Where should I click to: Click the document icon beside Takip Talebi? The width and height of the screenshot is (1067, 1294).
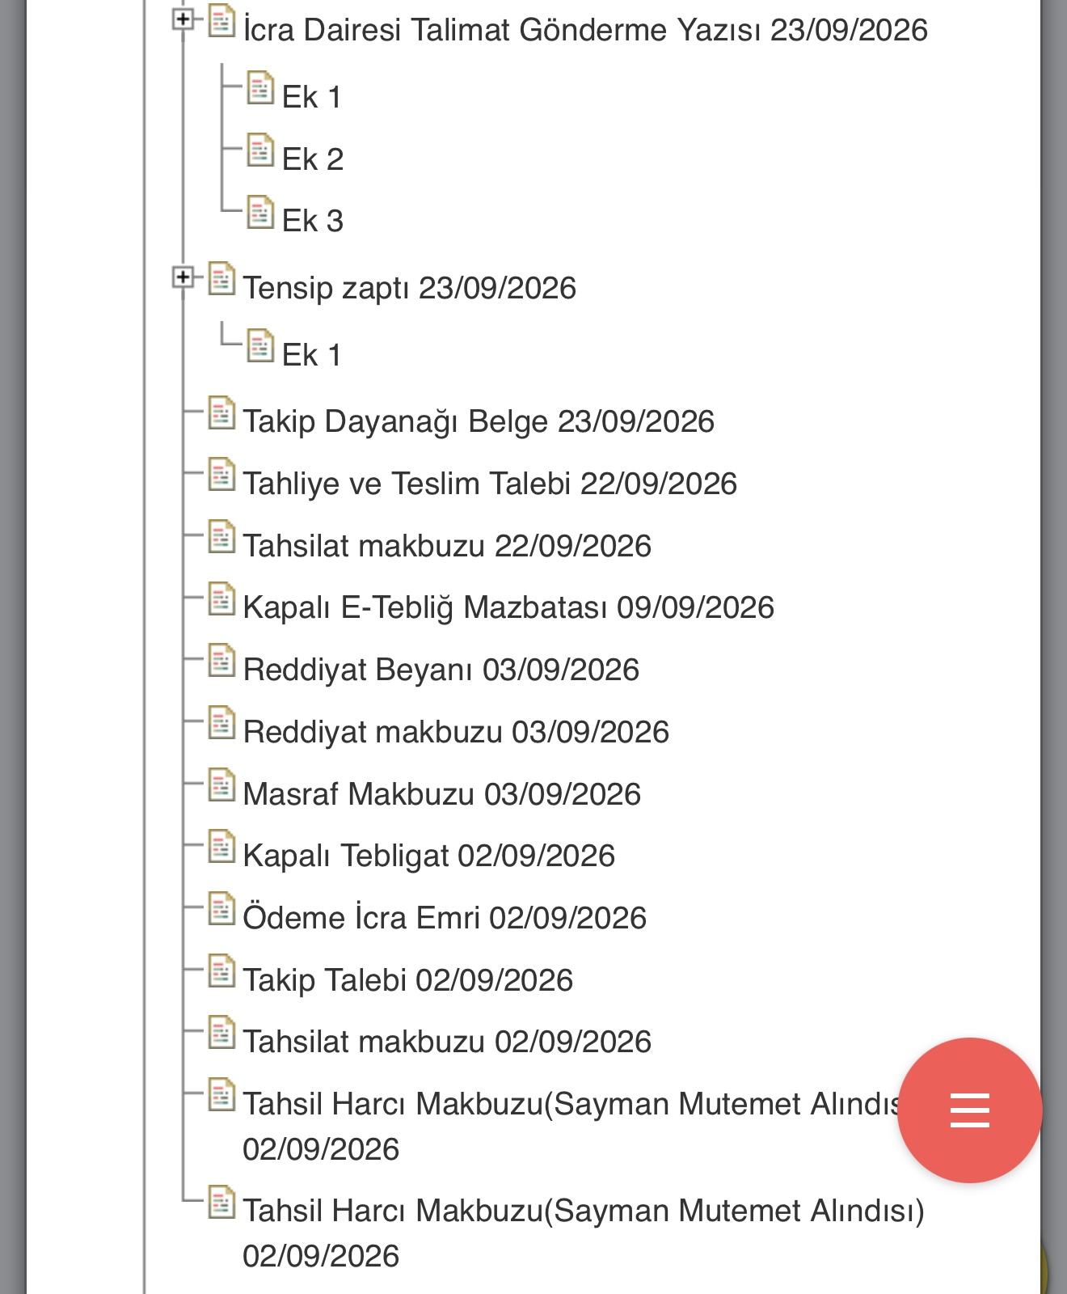(221, 971)
